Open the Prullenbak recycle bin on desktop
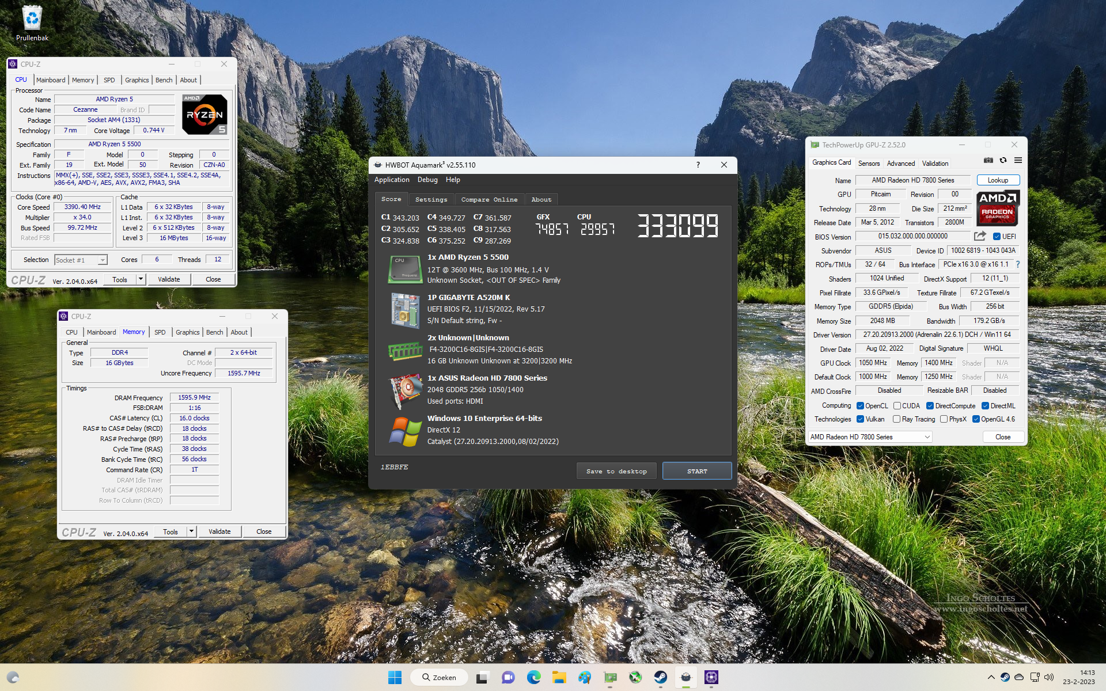Viewport: 1106px width, 691px height. pyautogui.click(x=32, y=24)
